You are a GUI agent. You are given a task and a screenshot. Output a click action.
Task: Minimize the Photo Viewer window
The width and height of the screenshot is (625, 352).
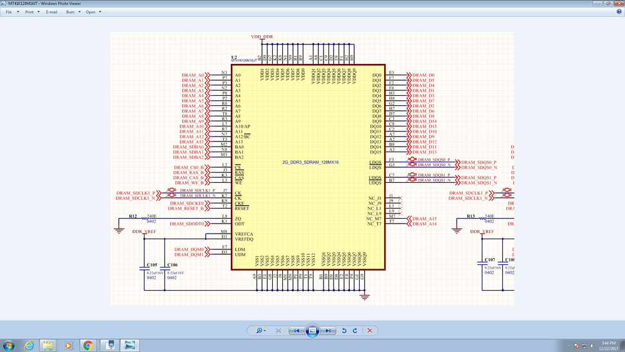coord(597,3)
